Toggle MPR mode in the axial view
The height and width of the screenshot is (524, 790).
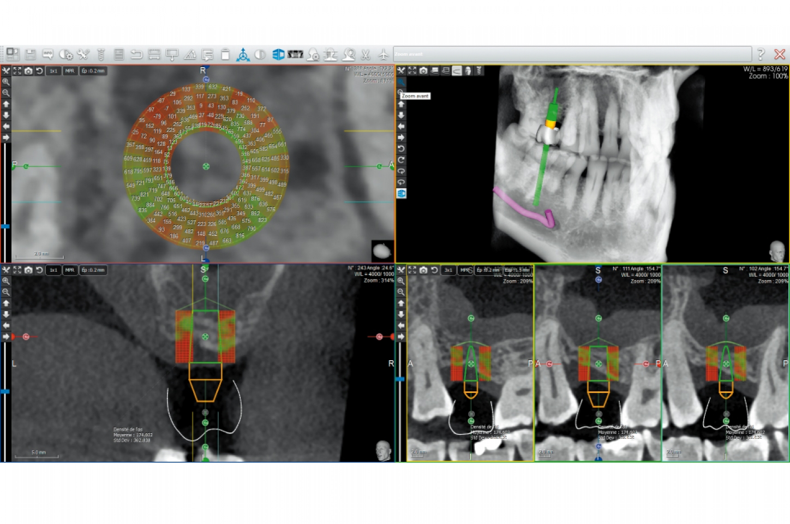tap(69, 70)
